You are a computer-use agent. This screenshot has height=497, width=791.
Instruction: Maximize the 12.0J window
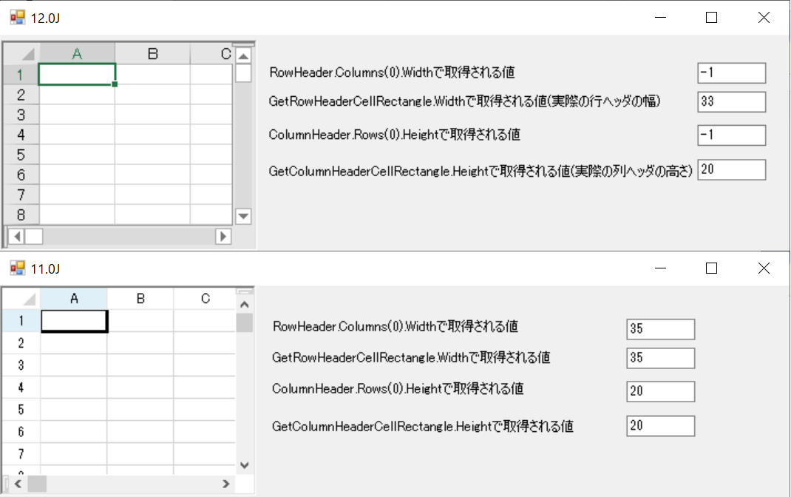click(x=711, y=18)
